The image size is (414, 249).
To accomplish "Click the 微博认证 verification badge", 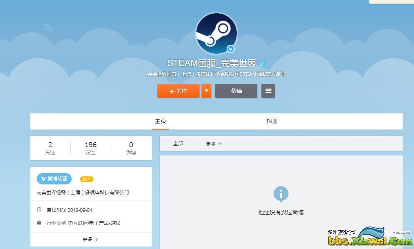I will [54, 179].
